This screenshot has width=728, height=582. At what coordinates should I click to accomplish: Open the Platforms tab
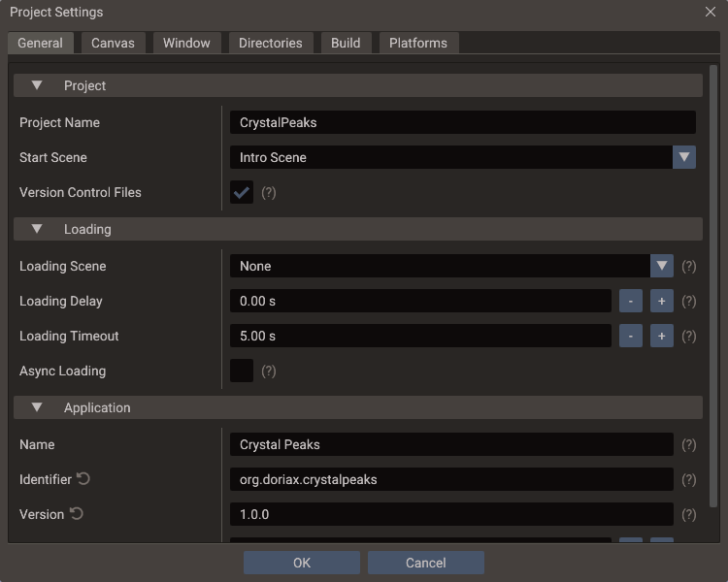[x=418, y=43]
